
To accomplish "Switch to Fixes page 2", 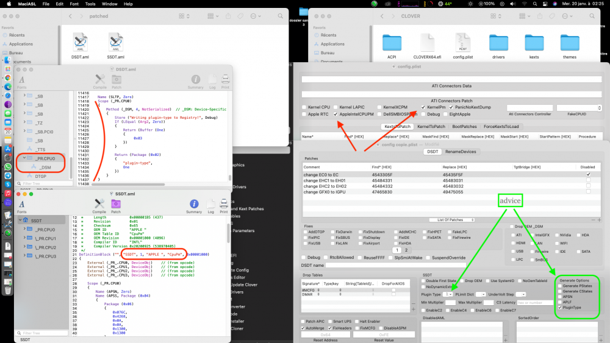I will click(x=406, y=250).
